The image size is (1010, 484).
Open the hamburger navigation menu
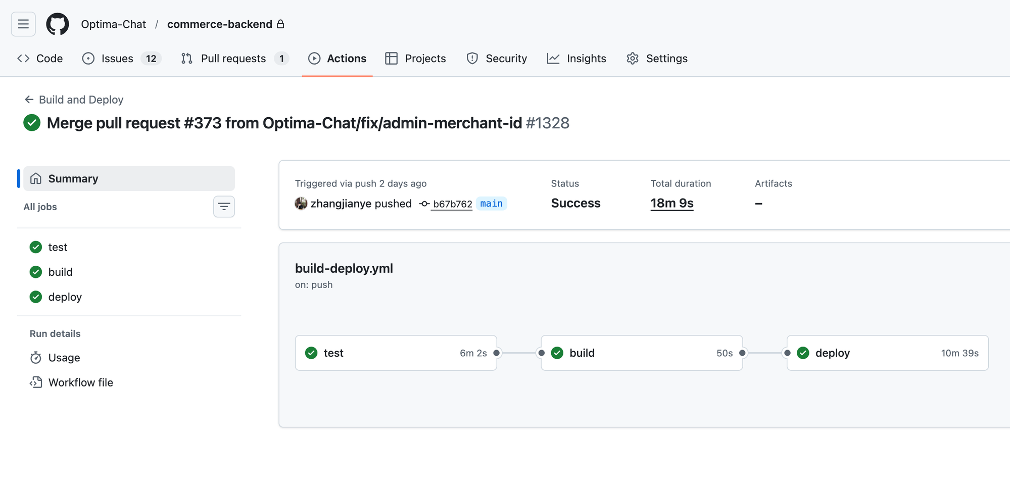[x=23, y=24]
